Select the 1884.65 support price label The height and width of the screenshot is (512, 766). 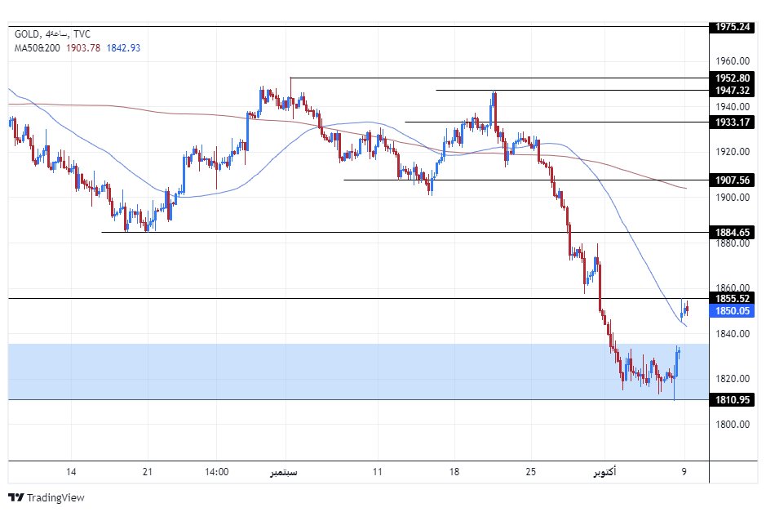[x=733, y=233]
